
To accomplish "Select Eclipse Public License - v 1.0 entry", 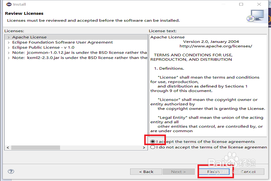I will pyautogui.click(x=43, y=47).
